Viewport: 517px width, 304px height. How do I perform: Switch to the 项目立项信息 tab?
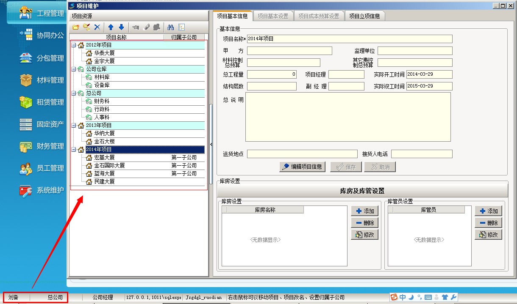(364, 16)
